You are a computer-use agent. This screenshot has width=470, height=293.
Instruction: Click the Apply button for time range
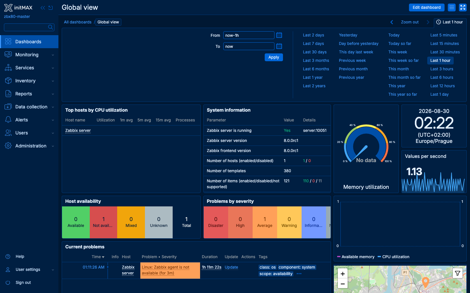click(274, 57)
